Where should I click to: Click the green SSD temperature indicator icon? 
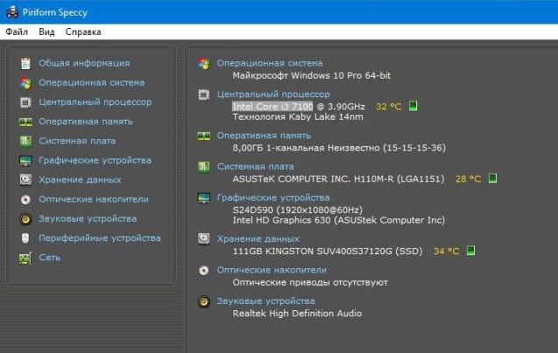pos(471,251)
